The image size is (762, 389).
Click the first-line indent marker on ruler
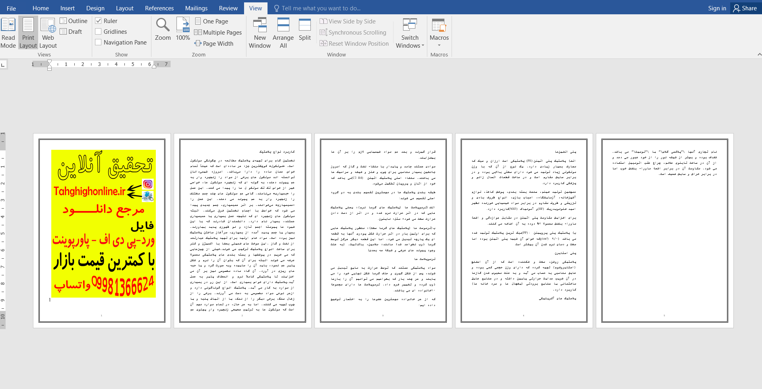(49, 62)
